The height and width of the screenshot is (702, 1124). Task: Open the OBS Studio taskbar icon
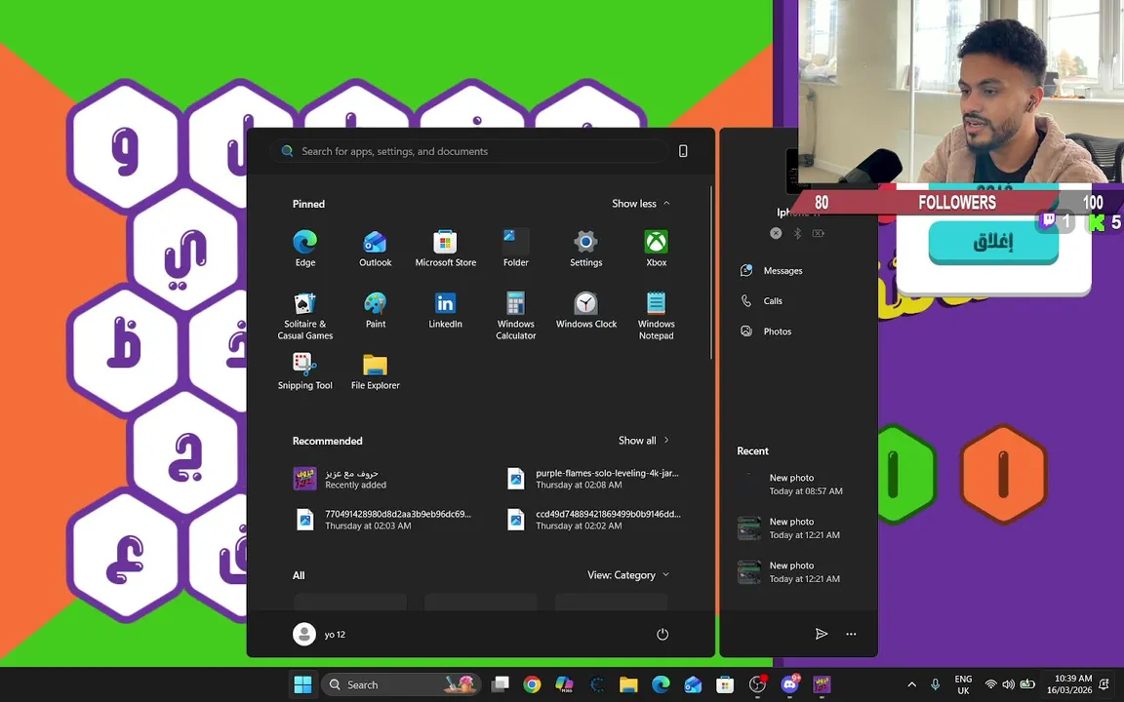click(x=757, y=684)
